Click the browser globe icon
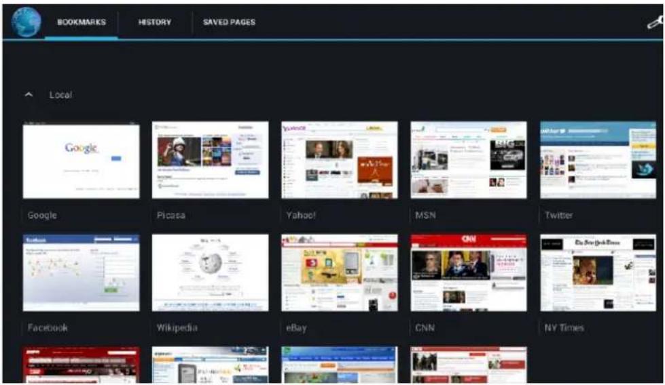 [x=26, y=22]
